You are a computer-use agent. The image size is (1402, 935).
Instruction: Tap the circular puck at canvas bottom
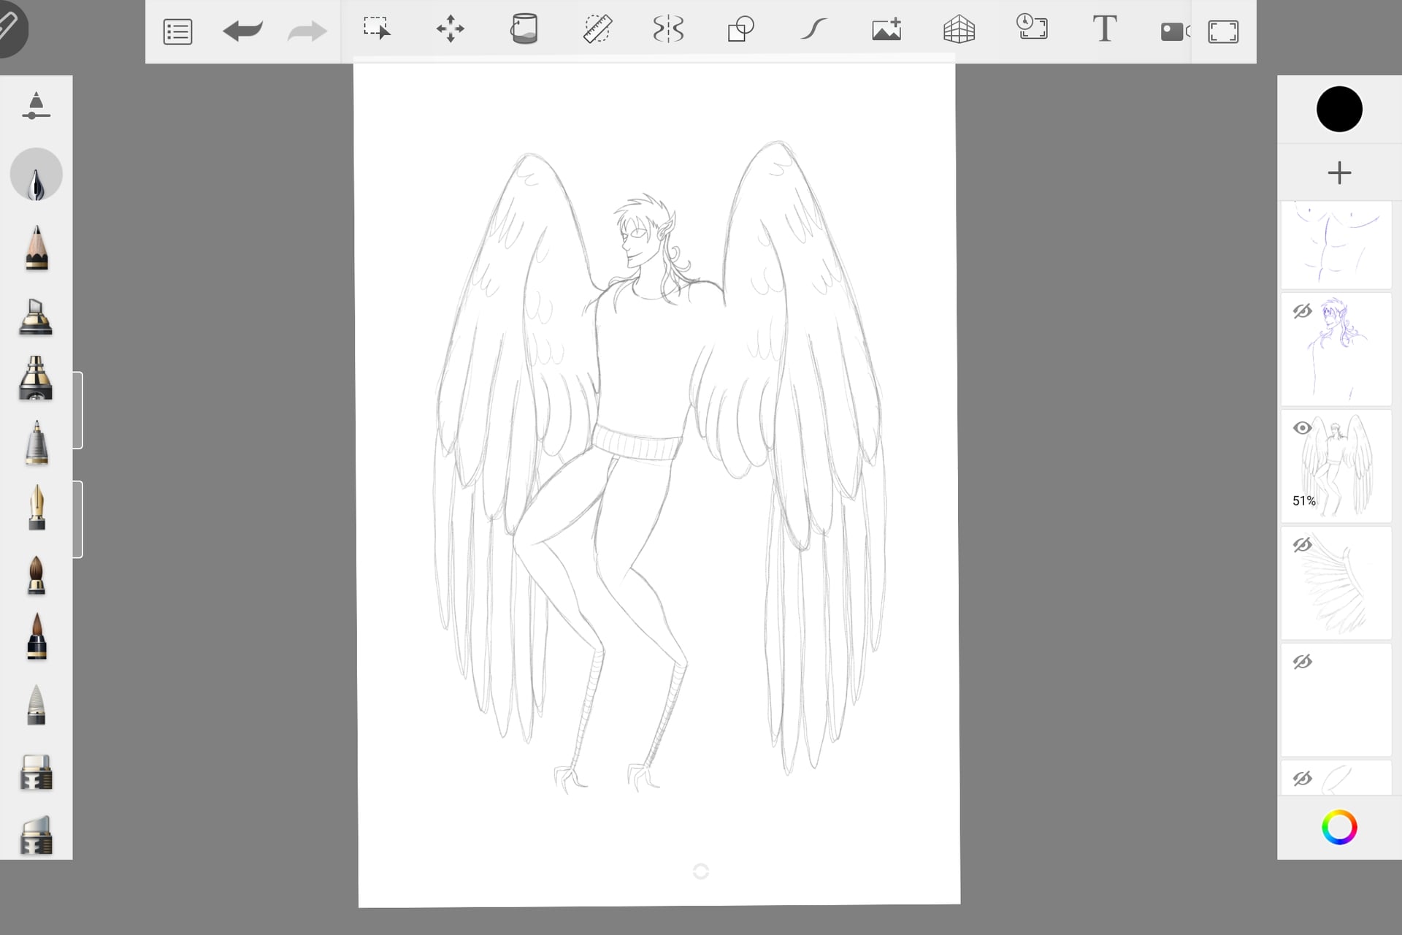[700, 871]
